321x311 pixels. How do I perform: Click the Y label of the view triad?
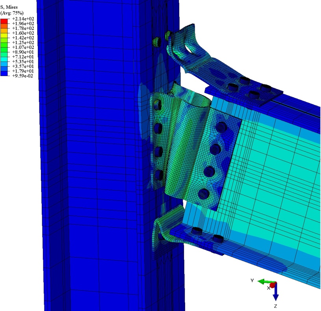pos(252,280)
